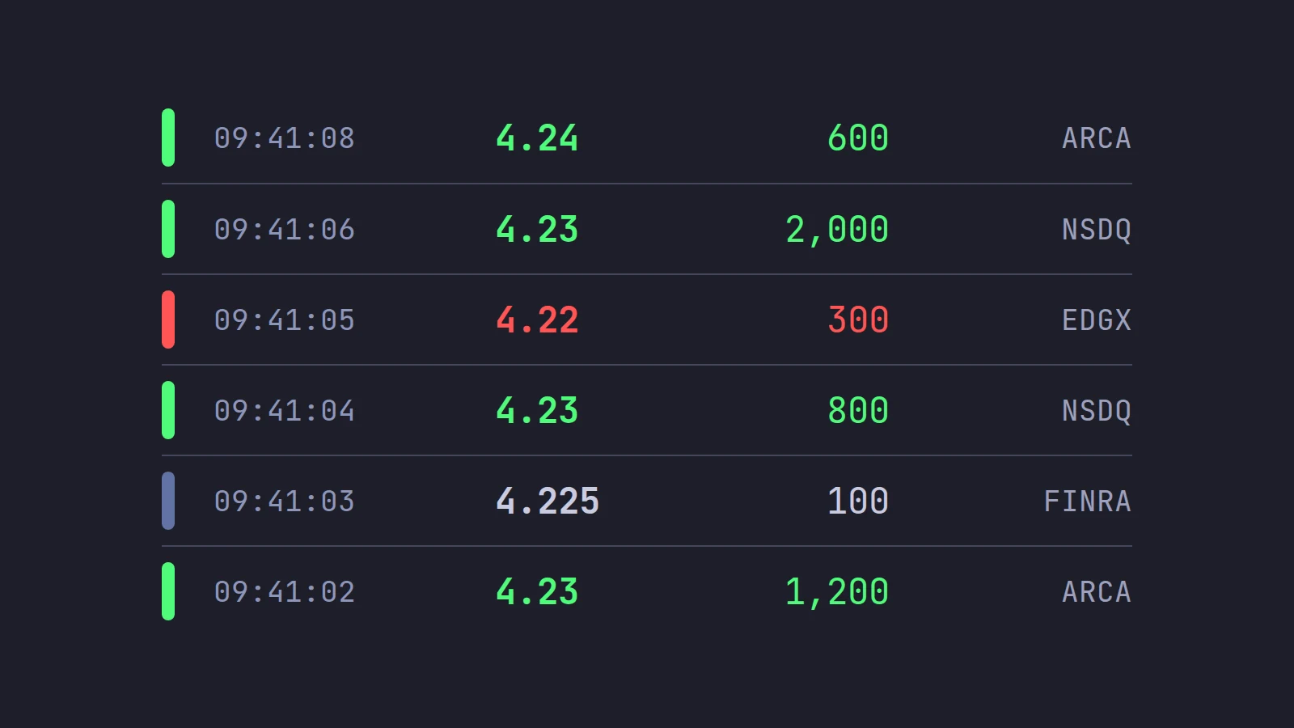Select the 300 share size

pos(858,320)
